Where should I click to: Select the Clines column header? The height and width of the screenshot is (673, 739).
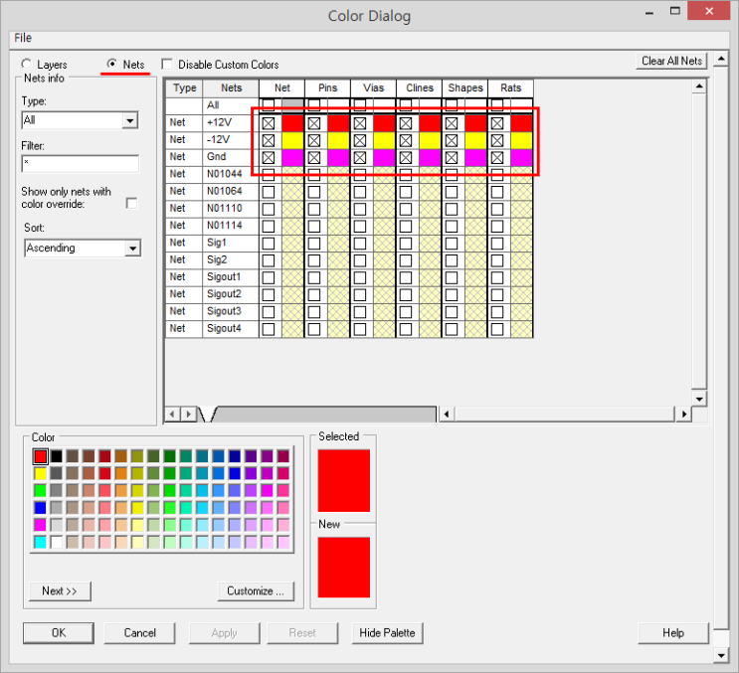[x=420, y=88]
